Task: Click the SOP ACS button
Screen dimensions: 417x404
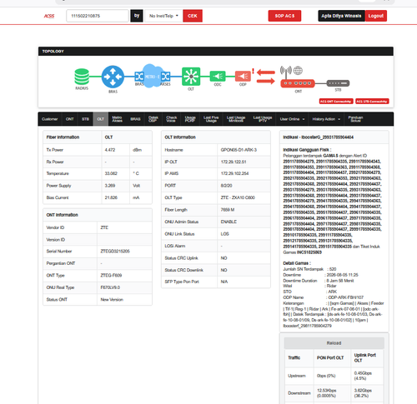Action: tap(284, 16)
